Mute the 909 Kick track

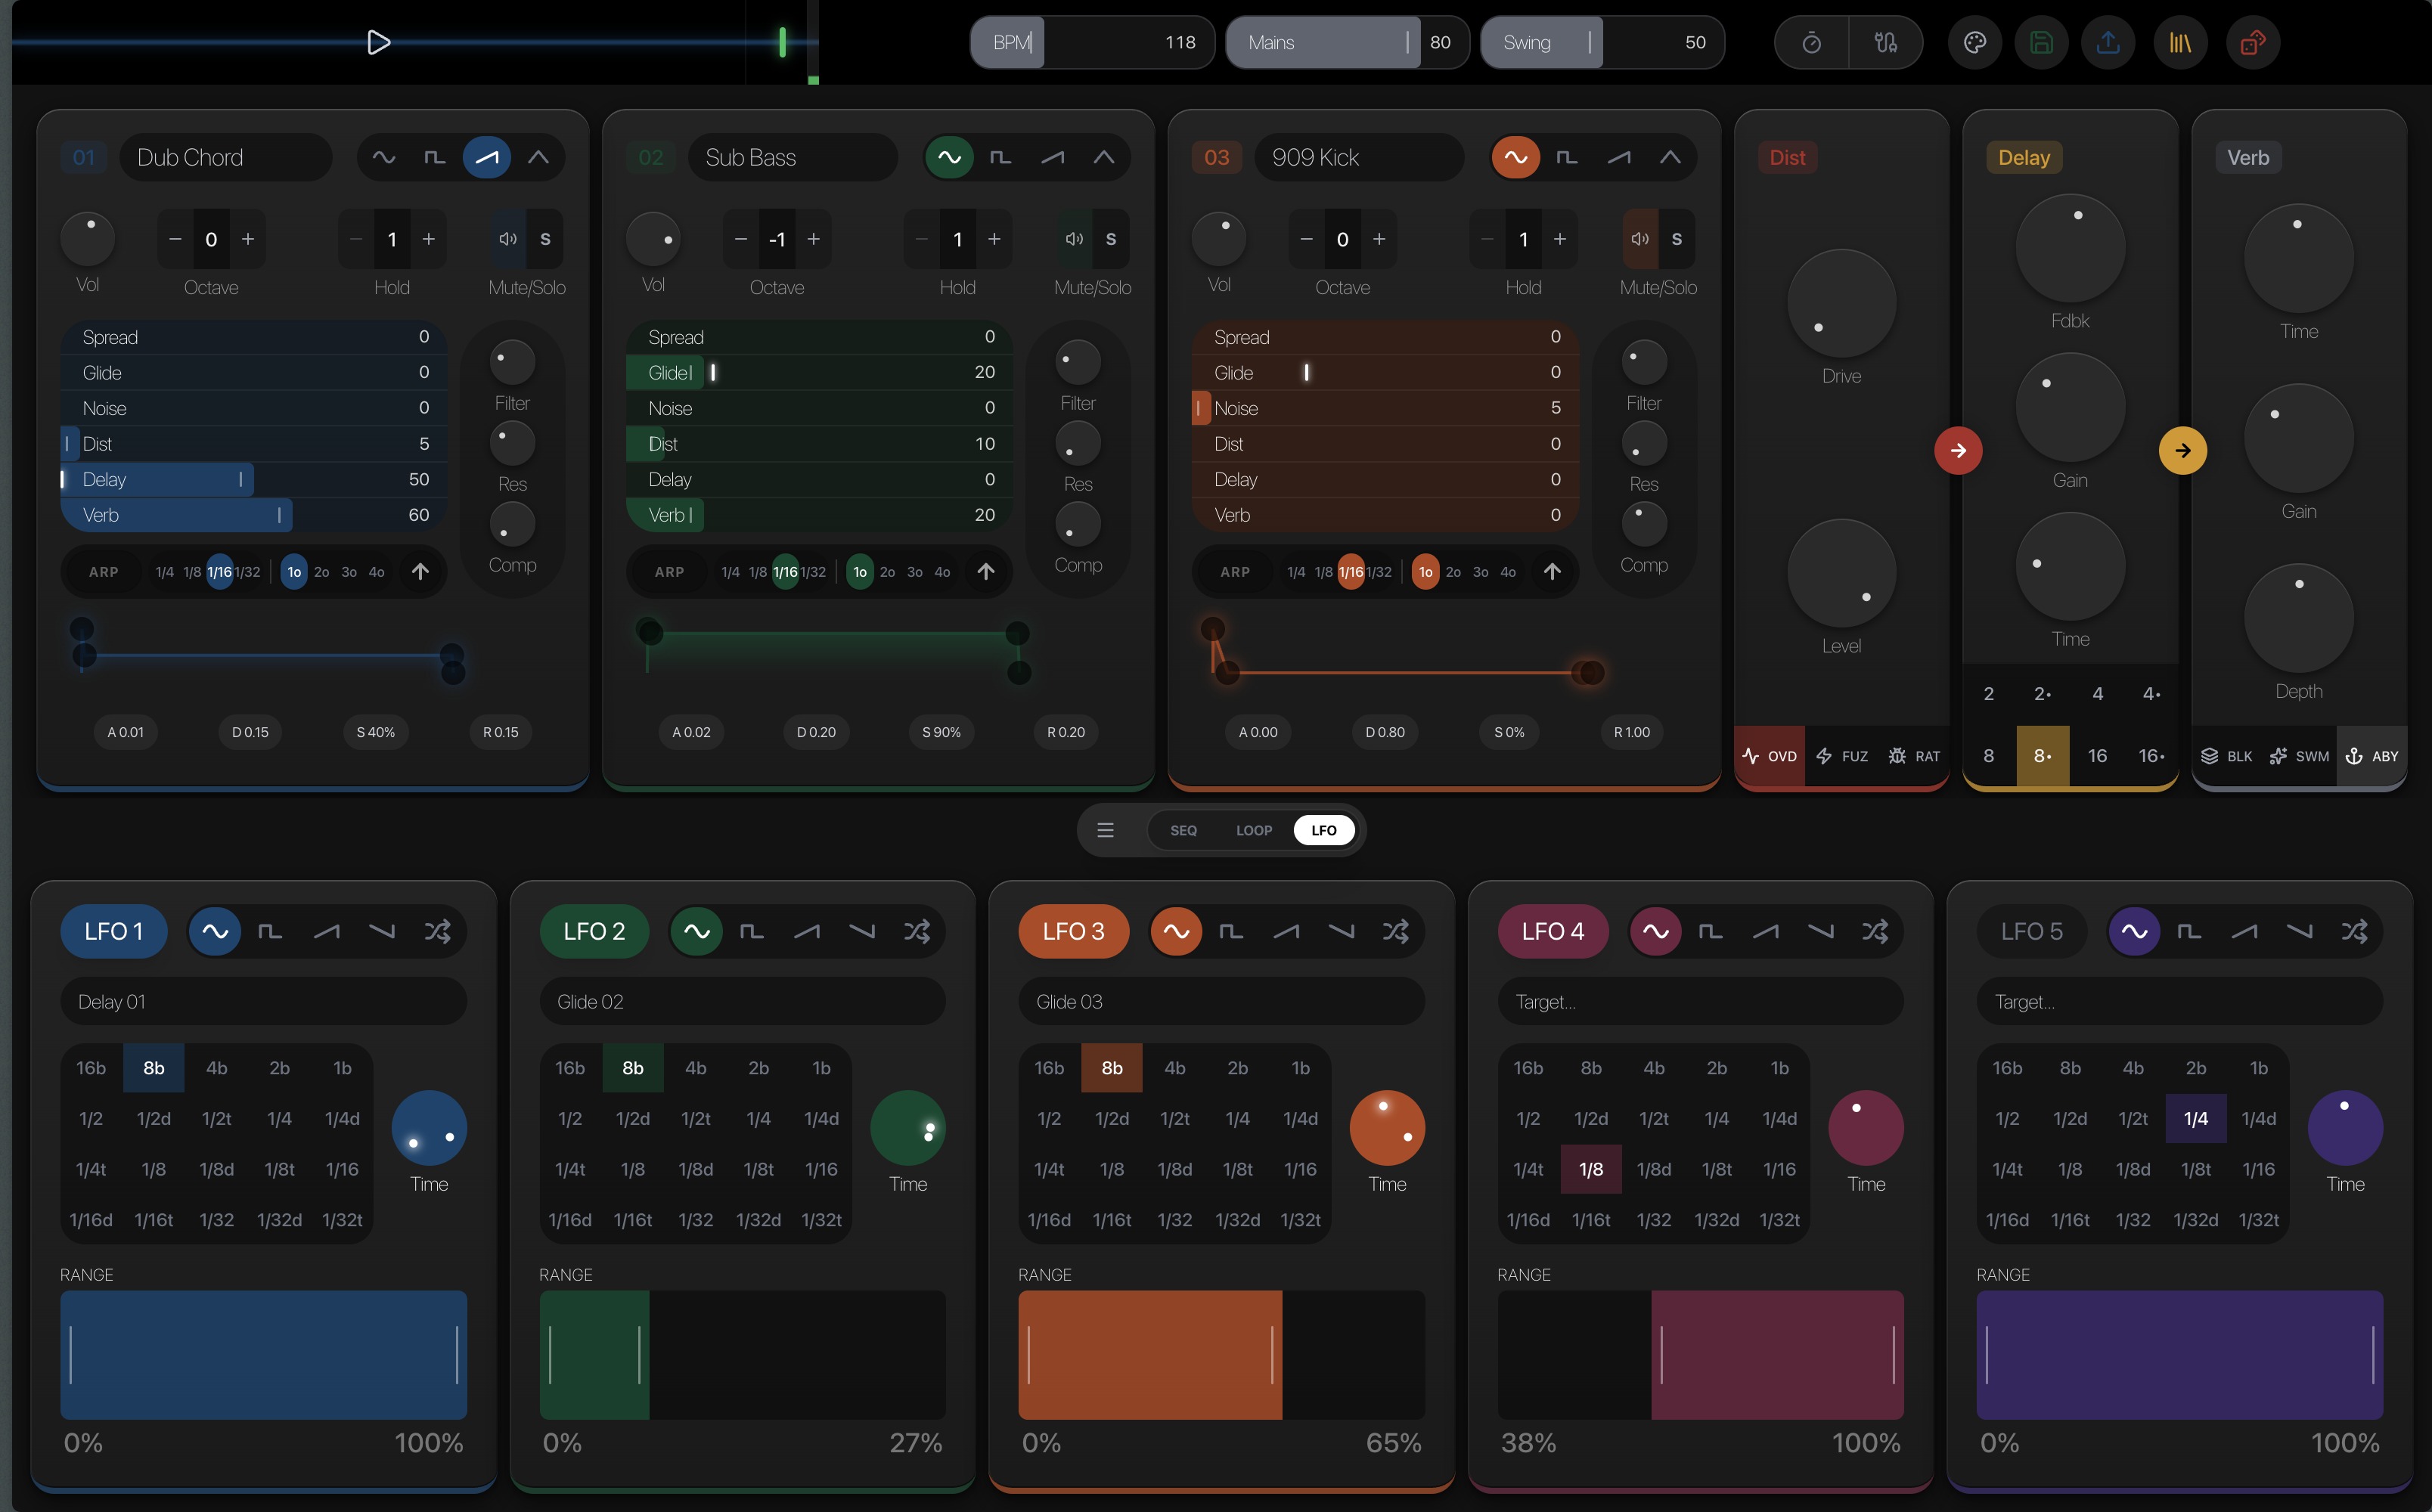[1640, 239]
